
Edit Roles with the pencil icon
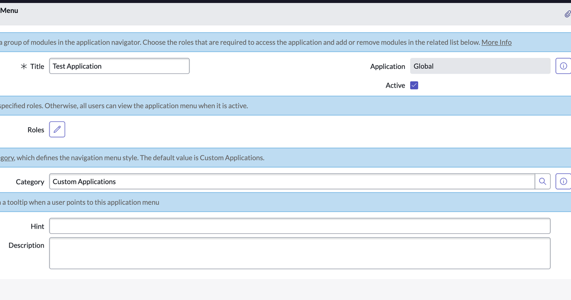pyautogui.click(x=57, y=130)
